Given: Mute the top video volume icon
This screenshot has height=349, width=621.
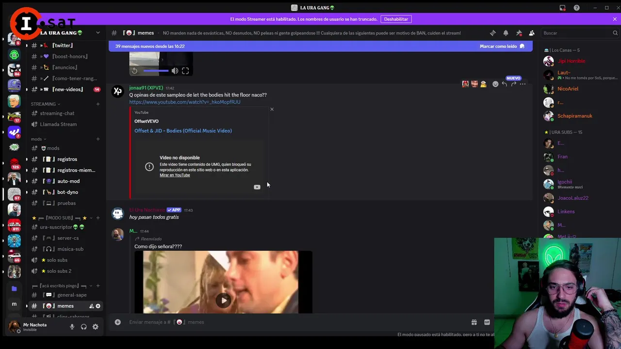Looking at the screenshot, I should point(175,71).
